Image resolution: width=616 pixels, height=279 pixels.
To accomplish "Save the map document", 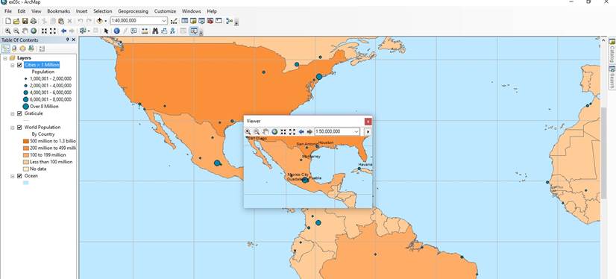I will click(25, 21).
